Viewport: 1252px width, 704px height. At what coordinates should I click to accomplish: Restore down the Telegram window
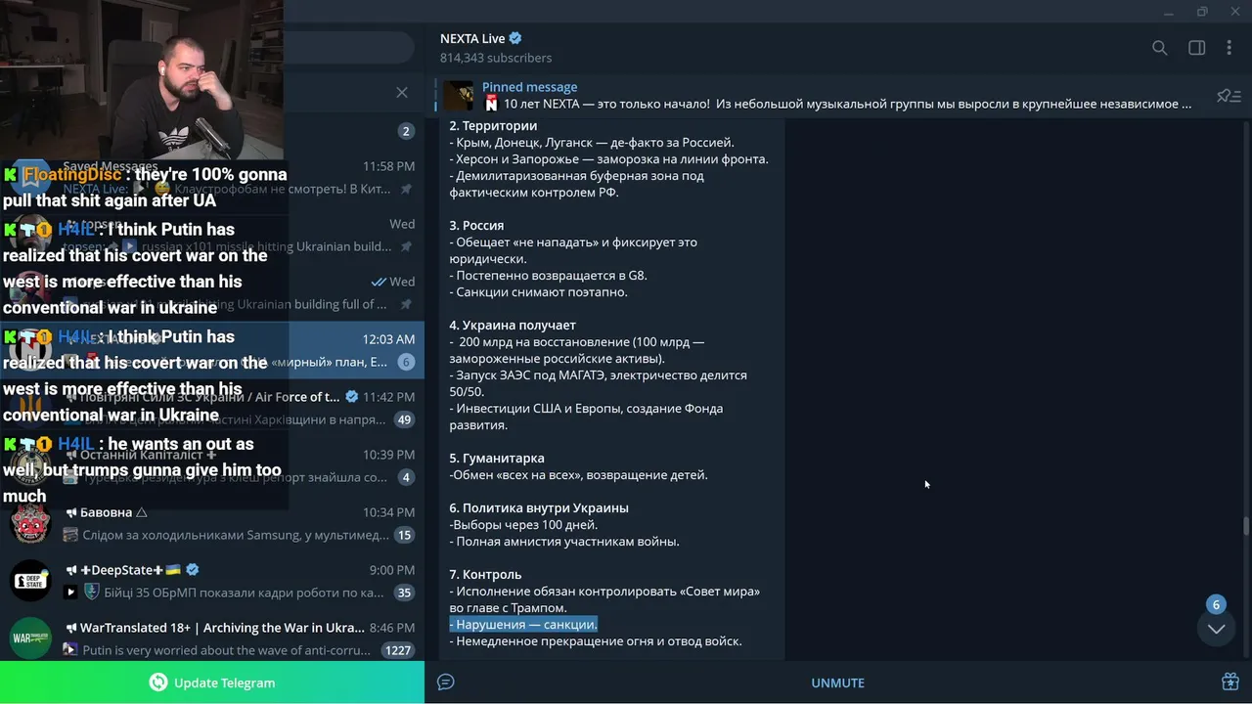tap(1202, 12)
